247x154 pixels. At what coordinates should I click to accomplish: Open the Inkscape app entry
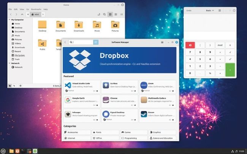[82, 116]
